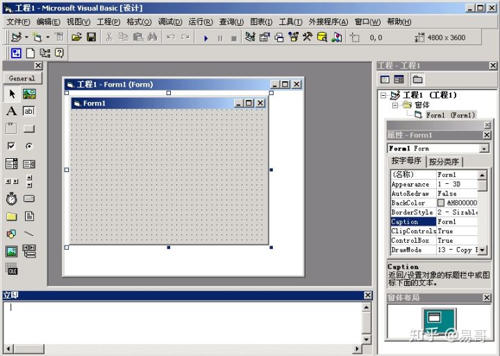Select the Timer control in toolbox

pos(12,199)
